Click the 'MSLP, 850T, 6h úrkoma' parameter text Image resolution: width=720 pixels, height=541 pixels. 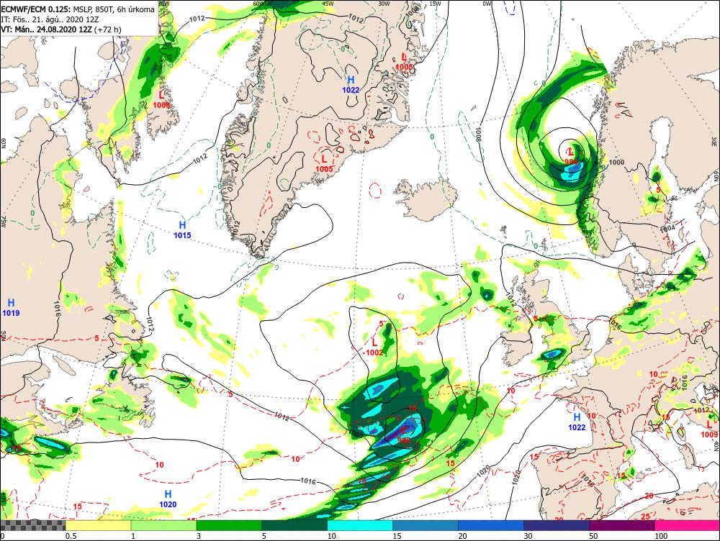click(x=114, y=9)
